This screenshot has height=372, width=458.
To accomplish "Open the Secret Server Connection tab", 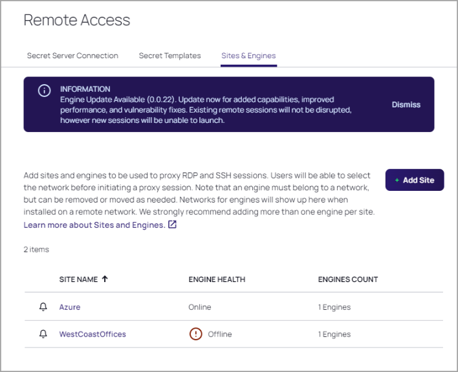I will (72, 56).
